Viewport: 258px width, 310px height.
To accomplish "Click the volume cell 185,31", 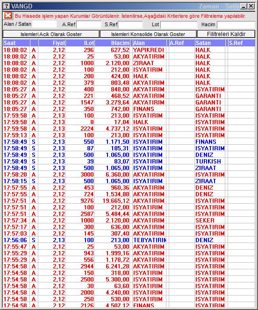I will click(112, 148).
